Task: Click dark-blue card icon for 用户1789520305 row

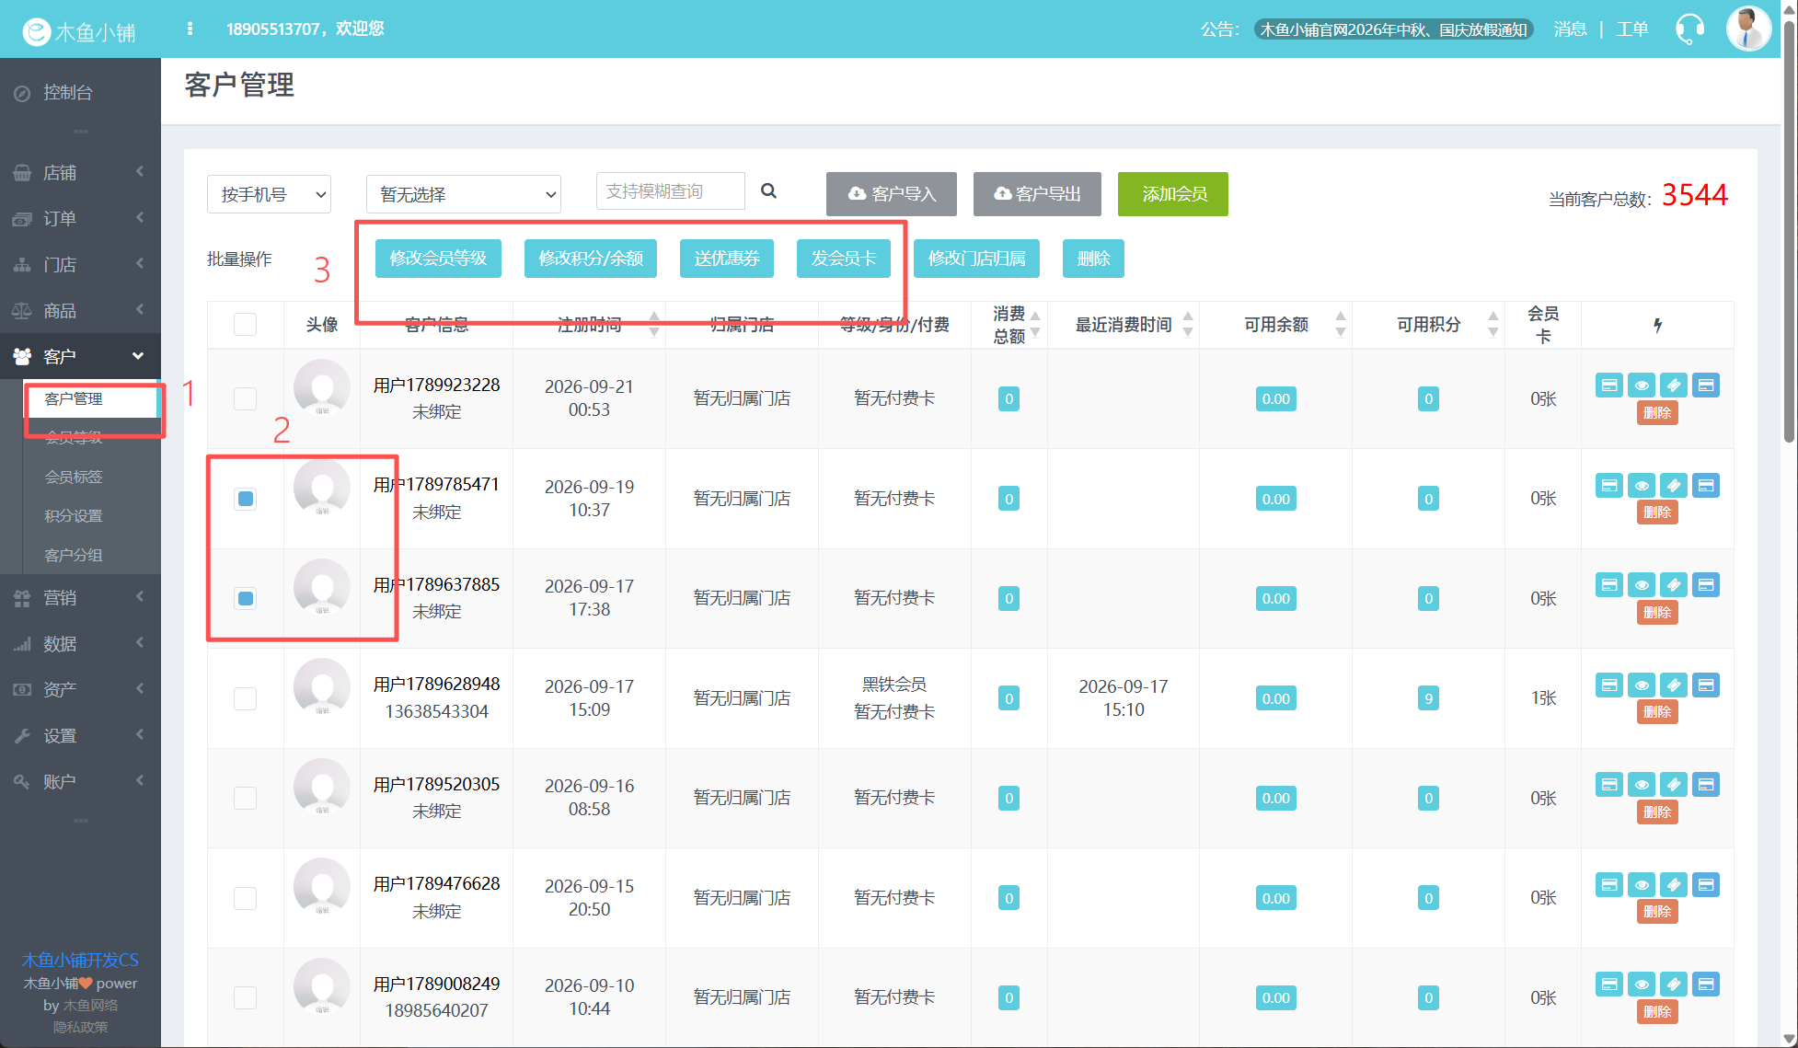Action: (1706, 785)
